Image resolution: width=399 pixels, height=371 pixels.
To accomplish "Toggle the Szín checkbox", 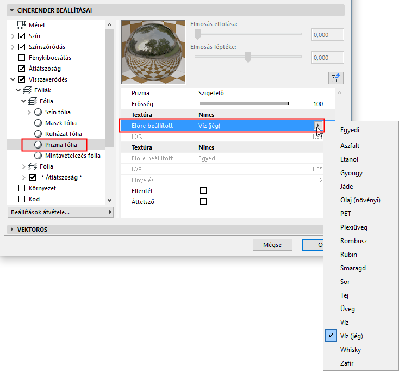I will point(22,36).
